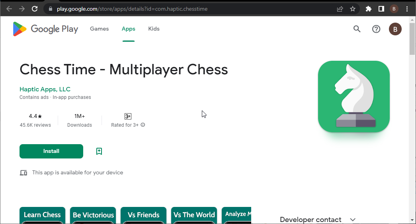Open the Help center question mark icon
416x224 pixels.
tap(376, 29)
